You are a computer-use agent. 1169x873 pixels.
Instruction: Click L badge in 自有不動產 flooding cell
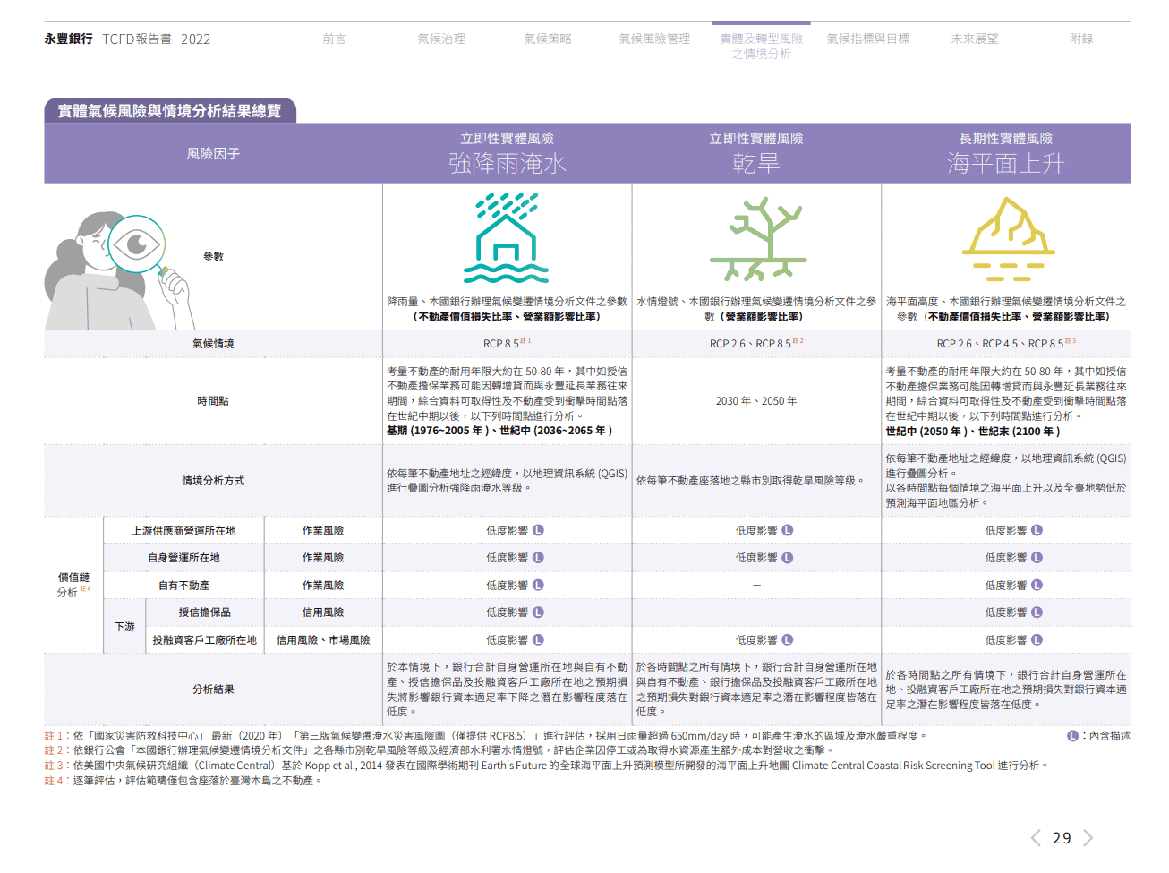point(538,586)
